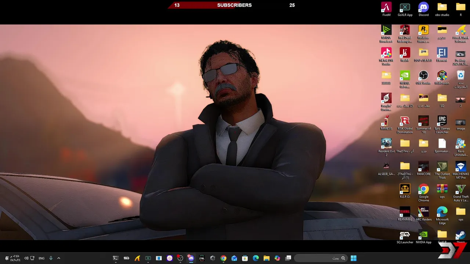Select the ALSEEB_GA desktop icon
470x264 pixels.
pos(386,168)
